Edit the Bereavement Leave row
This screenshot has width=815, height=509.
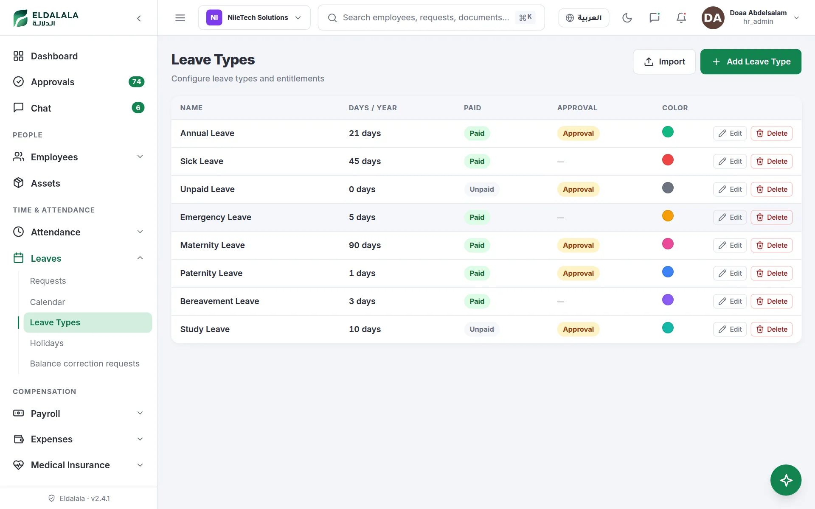[730, 301]
